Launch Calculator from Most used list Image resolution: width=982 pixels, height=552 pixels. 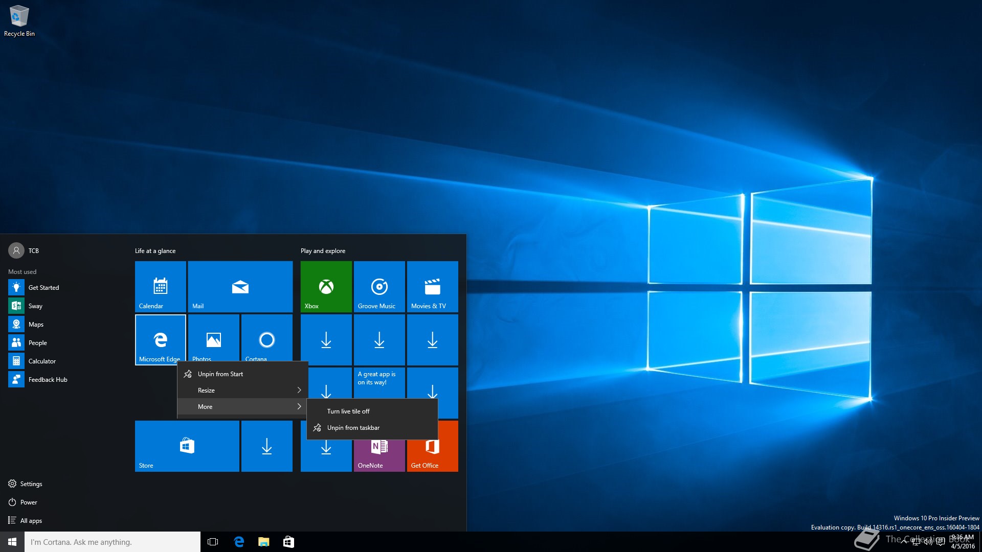point(42,361)
